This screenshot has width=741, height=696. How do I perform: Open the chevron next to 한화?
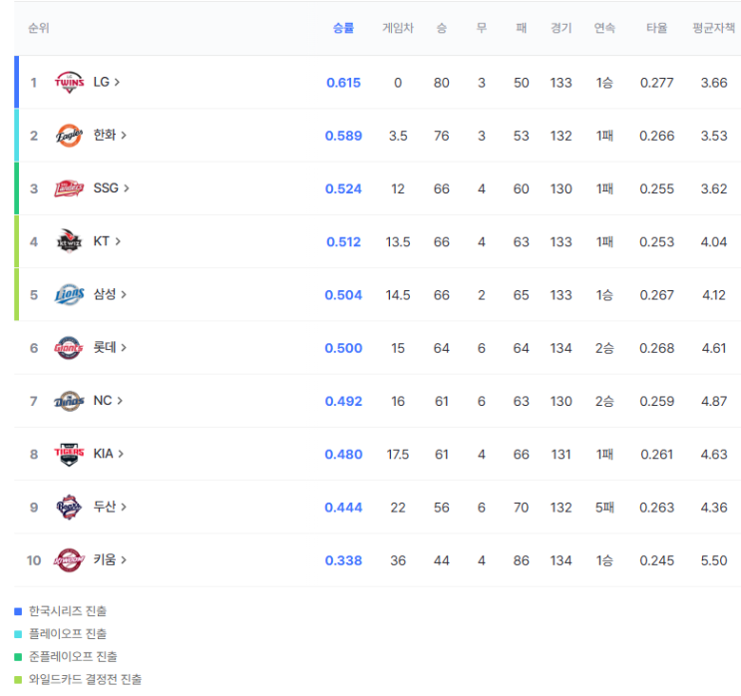tap(124, 136)
